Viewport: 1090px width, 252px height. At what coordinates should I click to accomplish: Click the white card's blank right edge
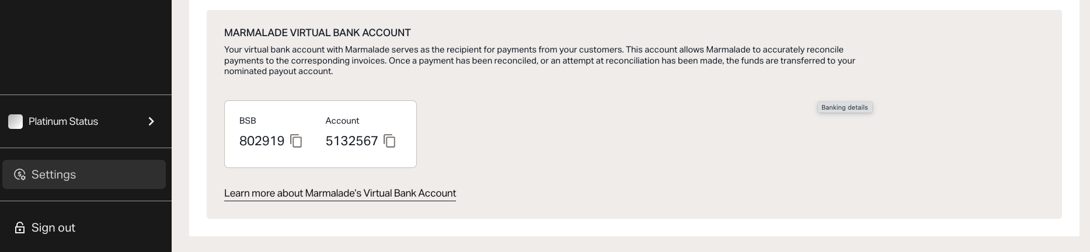point(409,134)
